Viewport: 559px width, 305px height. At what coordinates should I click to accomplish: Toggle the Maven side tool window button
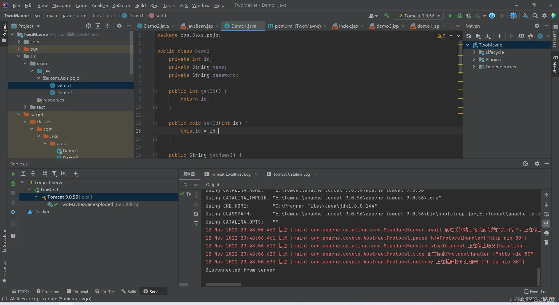(x=555, y=64)
